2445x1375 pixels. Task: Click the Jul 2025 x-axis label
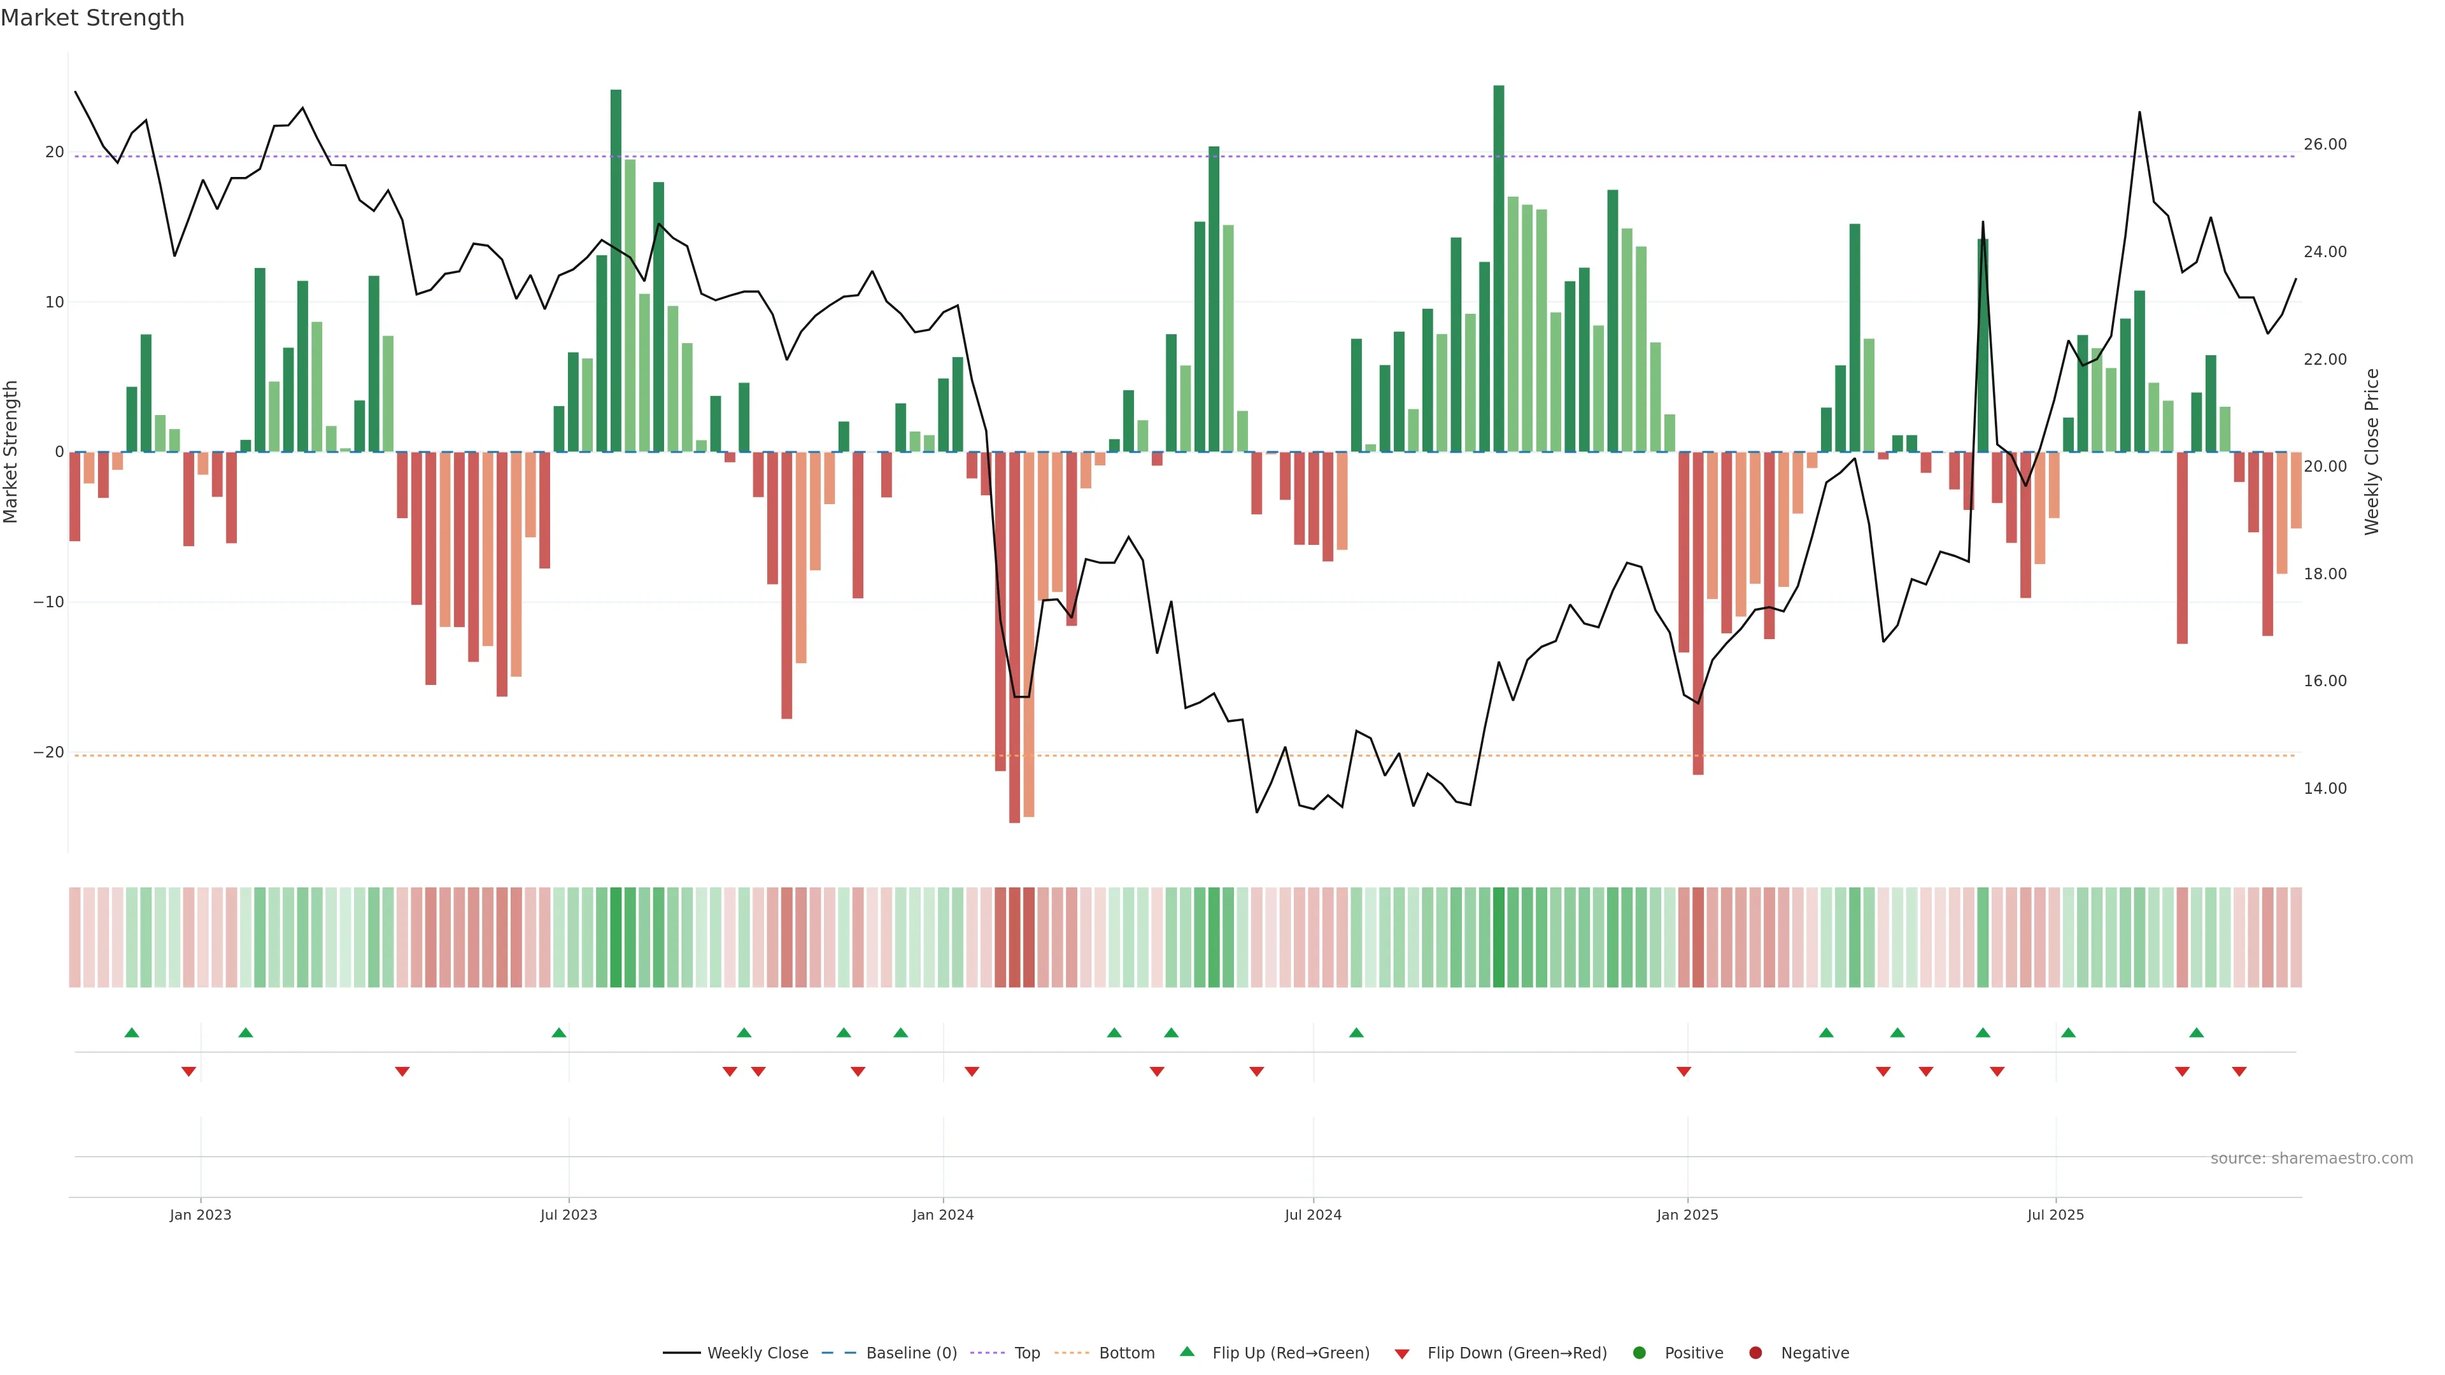(x=2055, y=1215)
